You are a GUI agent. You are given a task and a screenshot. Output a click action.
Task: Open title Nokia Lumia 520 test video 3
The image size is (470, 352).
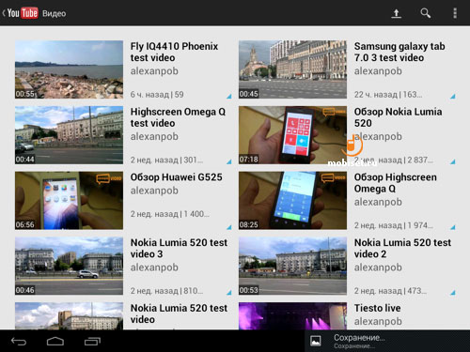[x=179, y=248]
